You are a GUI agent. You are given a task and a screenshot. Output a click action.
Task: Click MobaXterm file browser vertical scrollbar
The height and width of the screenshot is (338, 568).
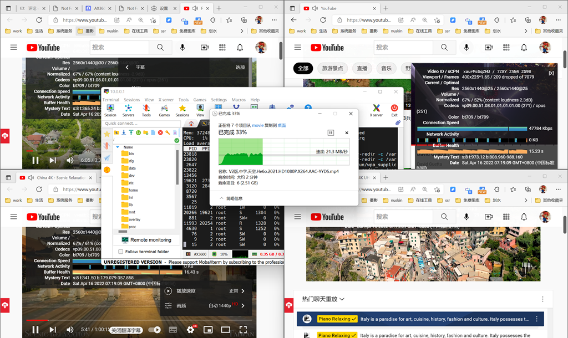(177, 167)
